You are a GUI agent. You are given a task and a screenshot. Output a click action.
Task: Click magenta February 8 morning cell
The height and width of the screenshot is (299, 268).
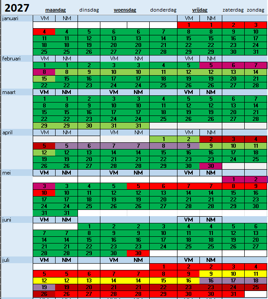click(x=44, y=72)
